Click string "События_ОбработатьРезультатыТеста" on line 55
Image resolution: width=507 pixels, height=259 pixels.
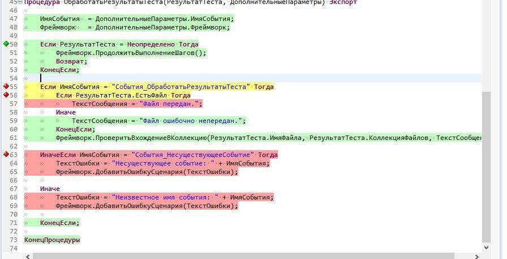[x=181, y=87]
